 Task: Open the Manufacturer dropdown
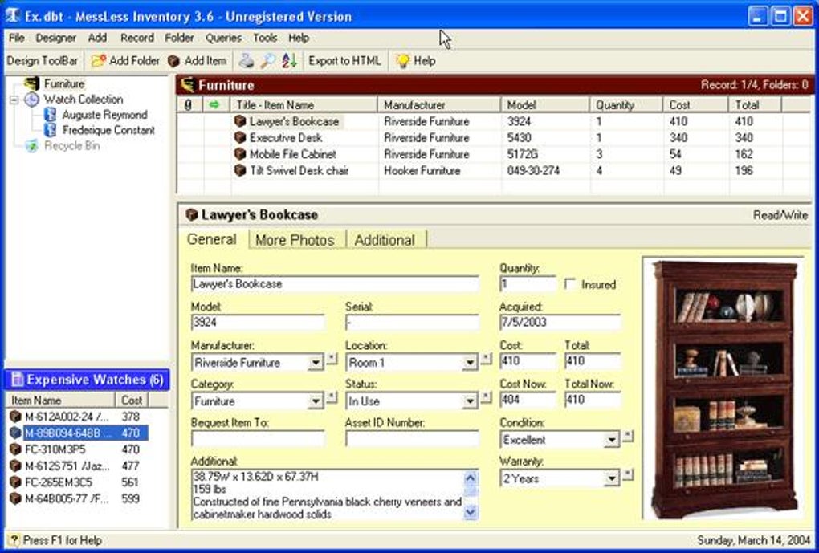[316, 363]
